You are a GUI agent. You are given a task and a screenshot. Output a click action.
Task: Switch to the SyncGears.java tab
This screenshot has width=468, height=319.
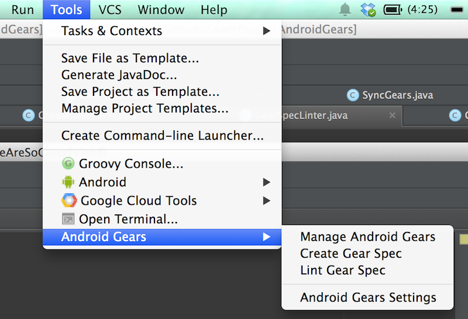[390, 95]
